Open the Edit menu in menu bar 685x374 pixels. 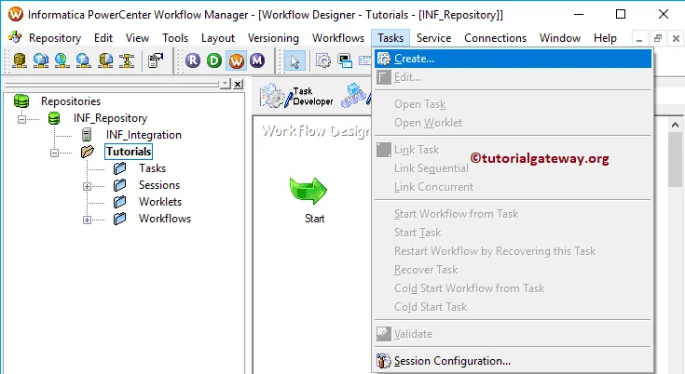[103, 38]
